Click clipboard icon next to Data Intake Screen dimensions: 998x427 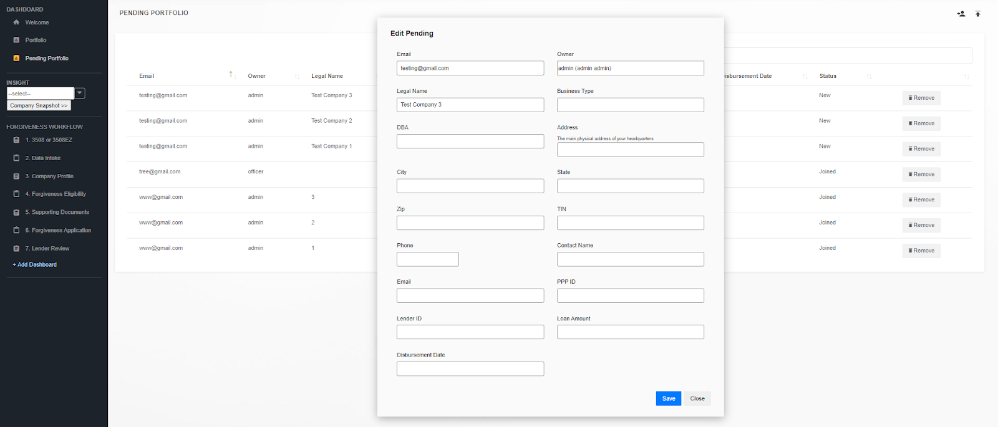[x=16, y=158]
